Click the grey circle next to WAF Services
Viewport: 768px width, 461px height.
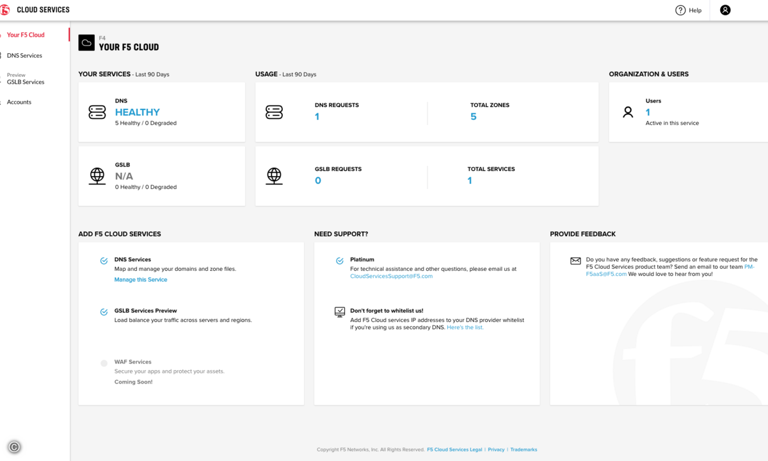[x=104, y=363]
